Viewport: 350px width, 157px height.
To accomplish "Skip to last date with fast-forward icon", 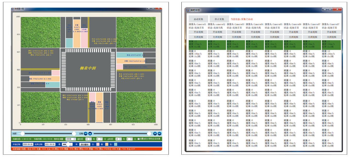I will coord(159,134).
